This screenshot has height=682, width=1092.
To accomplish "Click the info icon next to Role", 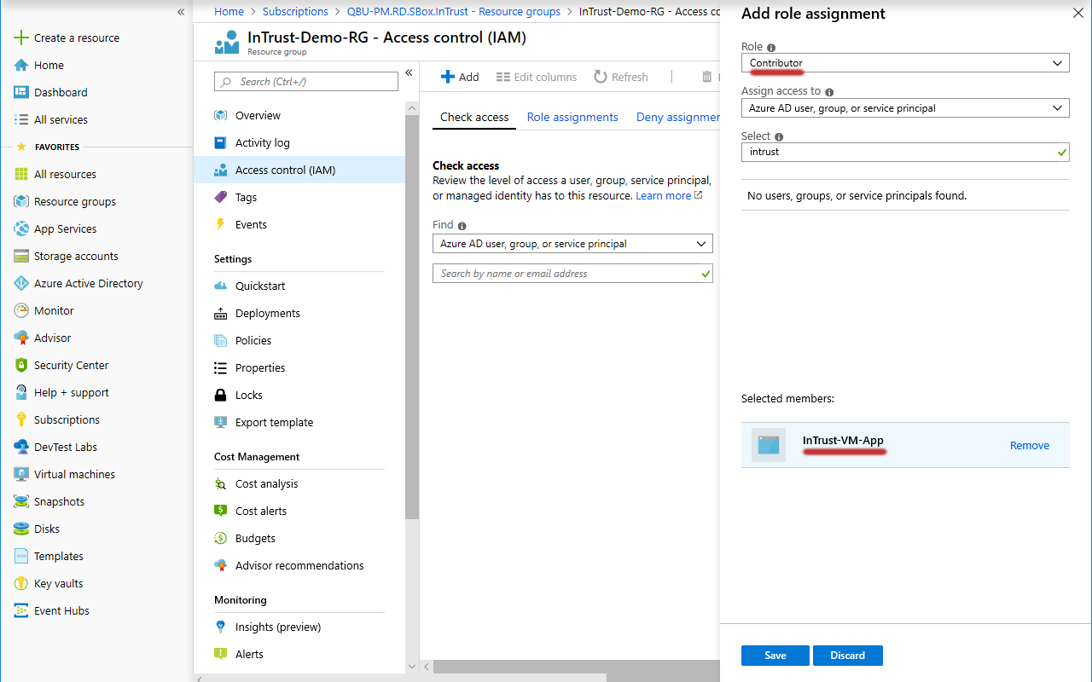I will click(771, 48).
